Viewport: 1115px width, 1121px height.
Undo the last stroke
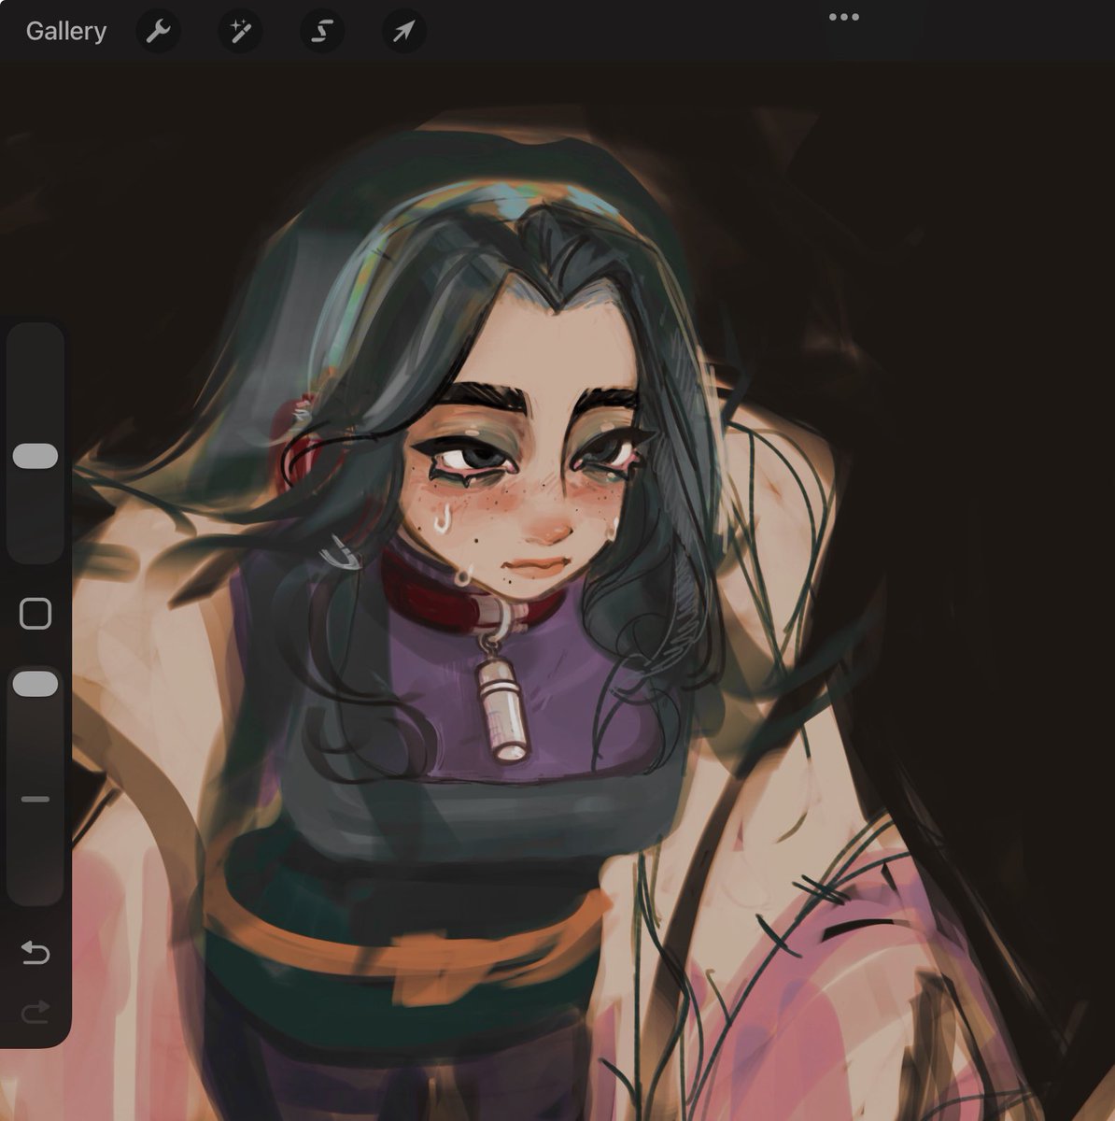tap(35, 953)
